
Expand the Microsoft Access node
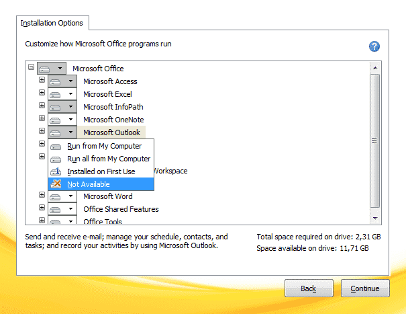(42, 79)
